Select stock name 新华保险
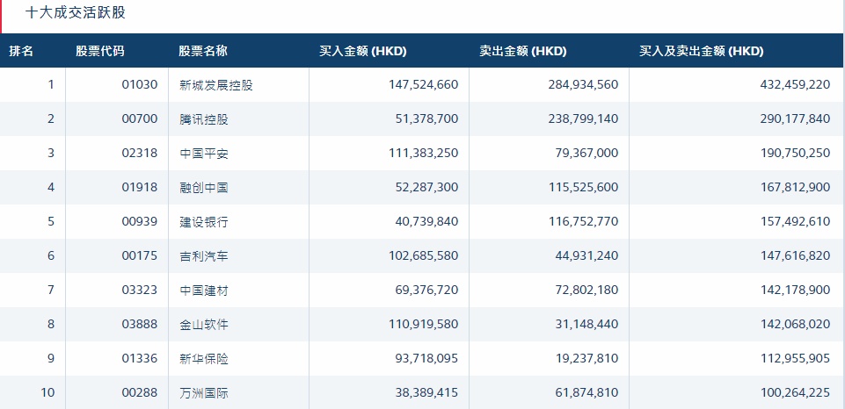The width and height of the screenshot is (845, 409). [204, 359]
